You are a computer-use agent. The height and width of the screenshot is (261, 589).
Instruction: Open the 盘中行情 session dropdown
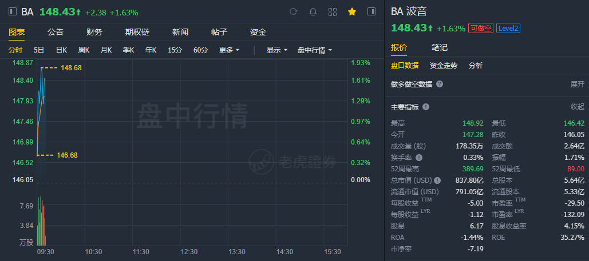(315, 50)
